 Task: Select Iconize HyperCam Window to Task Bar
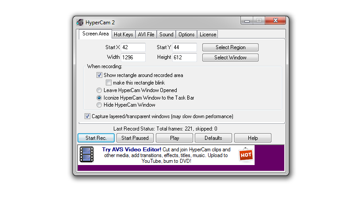click(99, 98)
